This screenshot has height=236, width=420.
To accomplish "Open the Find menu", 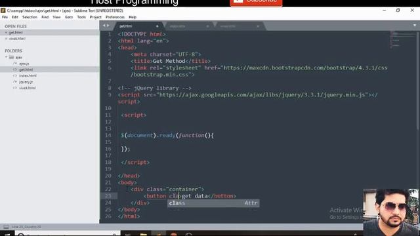I will tap(45, 17).
